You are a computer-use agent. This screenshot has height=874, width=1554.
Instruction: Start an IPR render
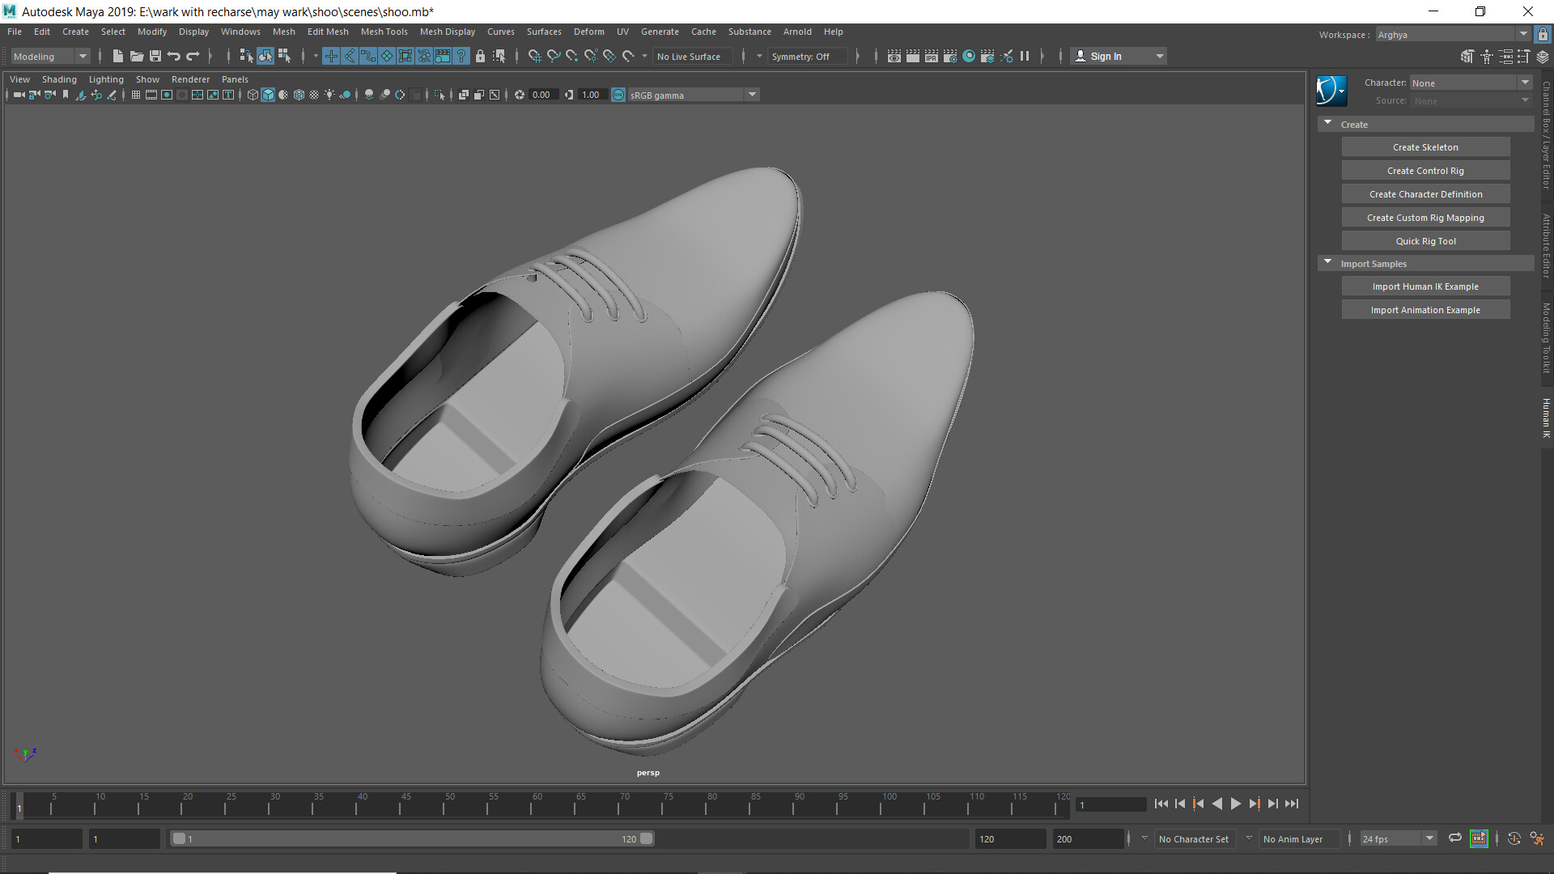click(932, 56)
